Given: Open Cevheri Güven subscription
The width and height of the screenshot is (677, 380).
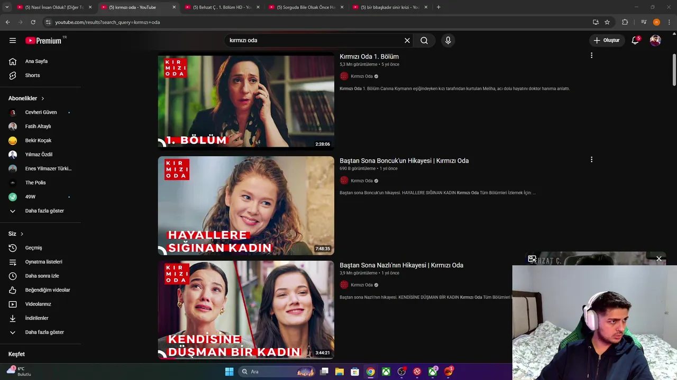Looking at the screenshot, I should (41, 112).
